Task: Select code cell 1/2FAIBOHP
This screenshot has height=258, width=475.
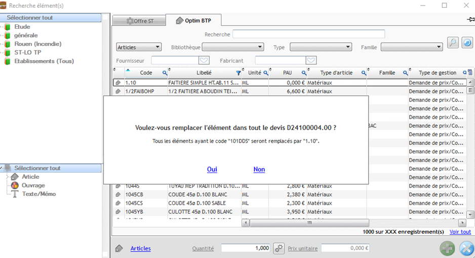Action: pos(146,91)
